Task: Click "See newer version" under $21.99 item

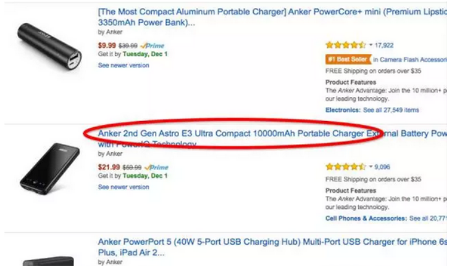Action: (x=123, y=187)
